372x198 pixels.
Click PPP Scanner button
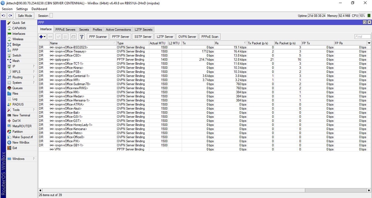pyautogui.click(x=98, y=37)
